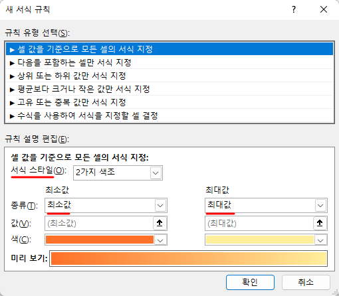Select rule type 다음을 포함하는 셀만 서식 지정
Image resolution: width=339 pixels, height=296 pixels.
pyautogui.click(x=169, y=62)
